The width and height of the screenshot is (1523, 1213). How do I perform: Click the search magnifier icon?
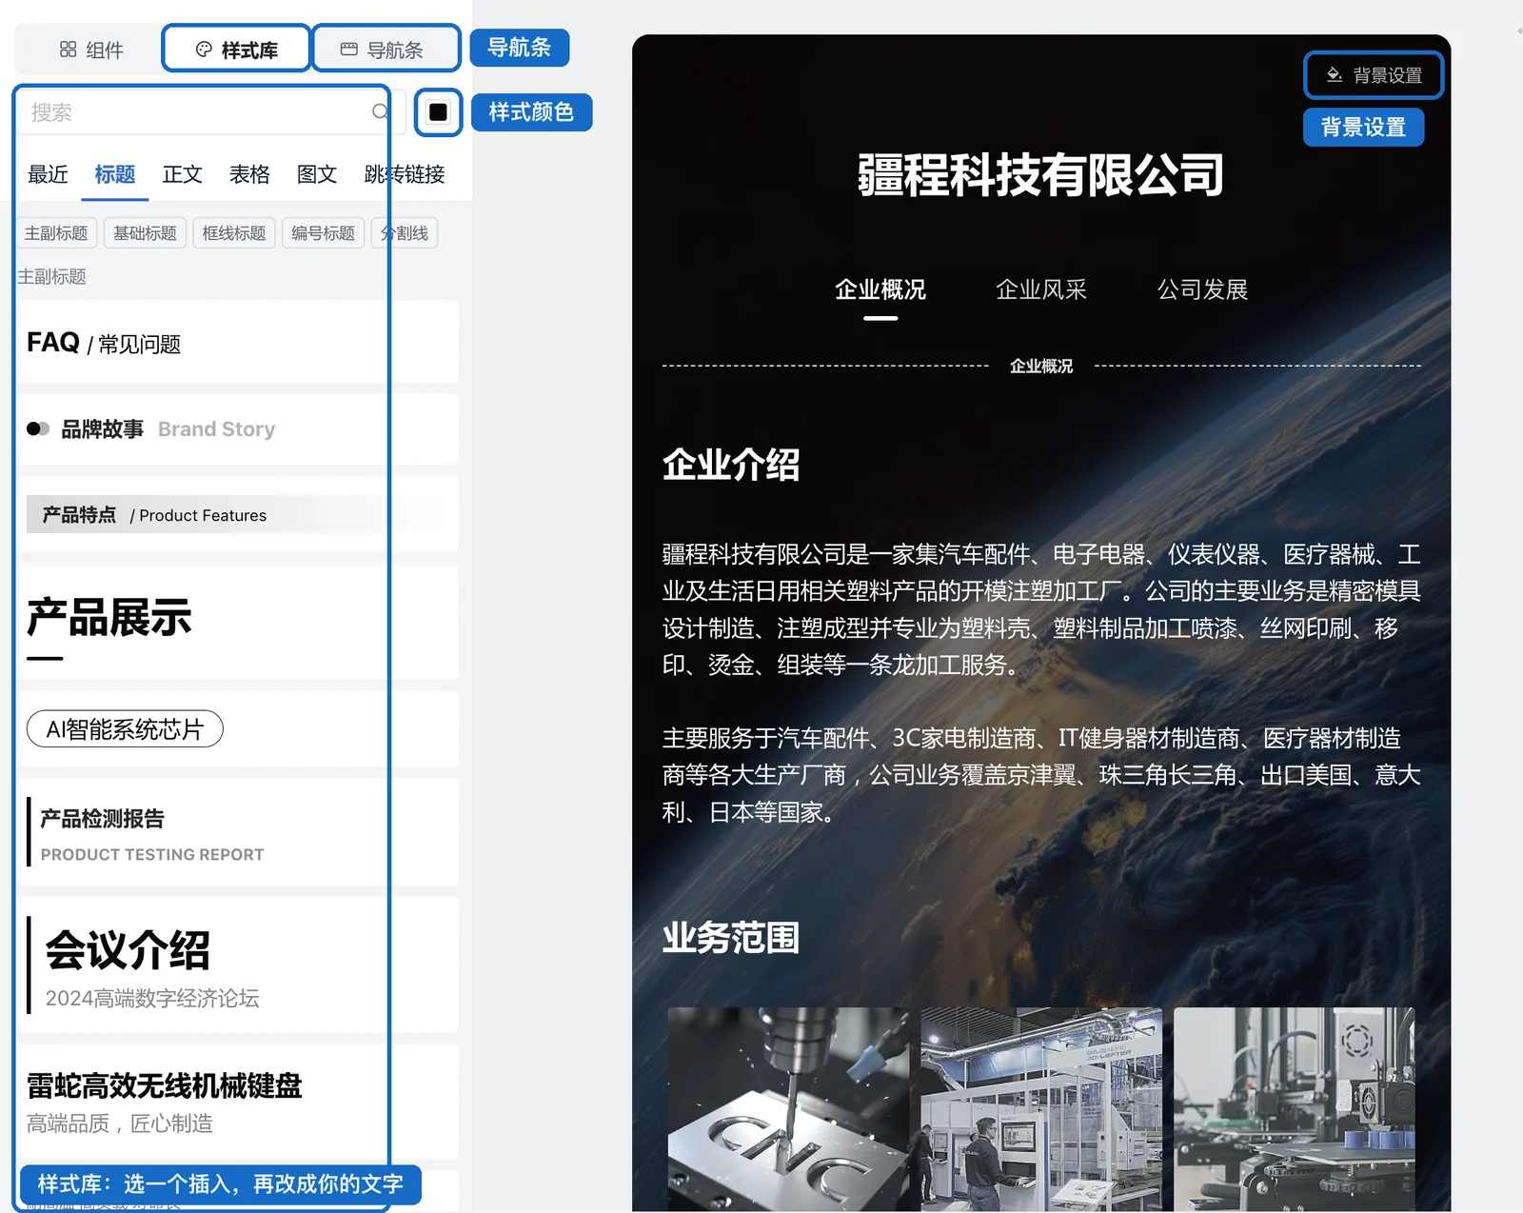(380, 112)
